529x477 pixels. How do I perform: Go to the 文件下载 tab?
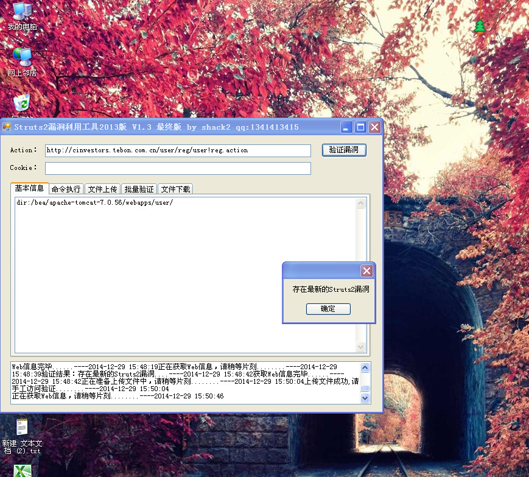(x=175, y=189)
